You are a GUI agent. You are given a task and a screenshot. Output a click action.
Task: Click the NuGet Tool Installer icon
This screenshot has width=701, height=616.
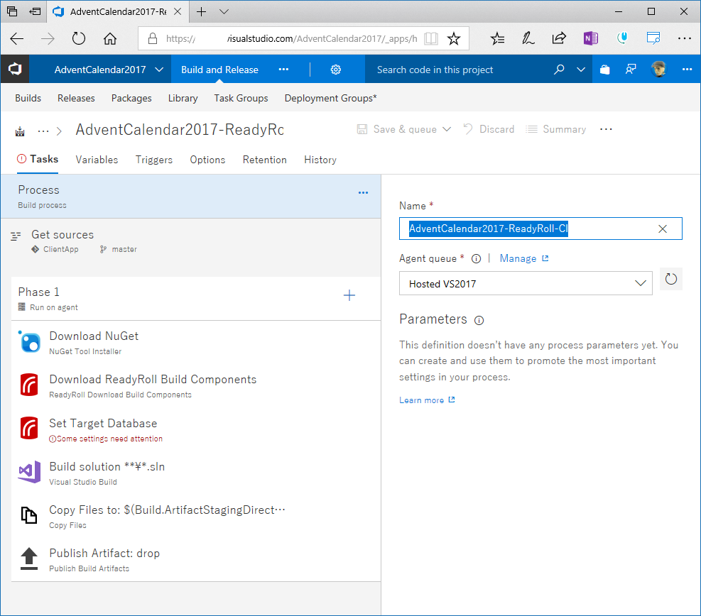point(30,343)
